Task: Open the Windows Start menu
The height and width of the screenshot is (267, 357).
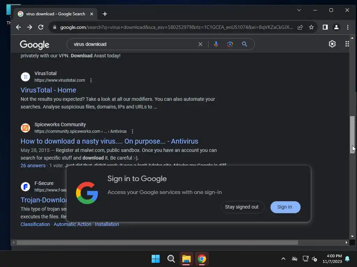Action: coord(156,259)
